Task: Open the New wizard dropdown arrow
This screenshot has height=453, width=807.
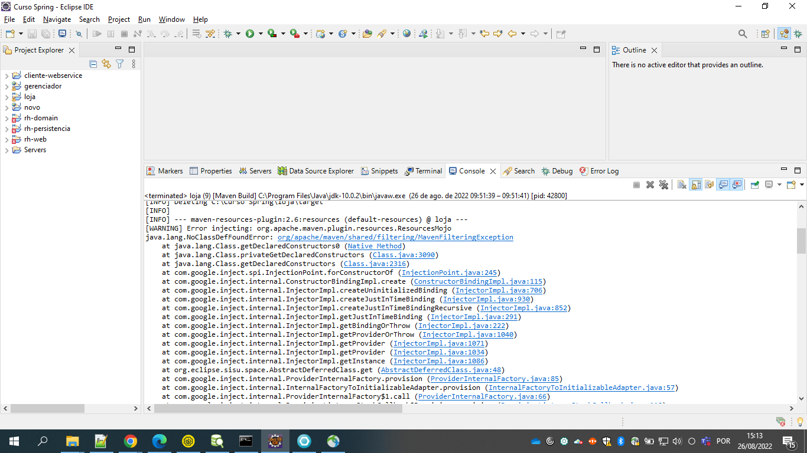Action: (x=21, y=34)
